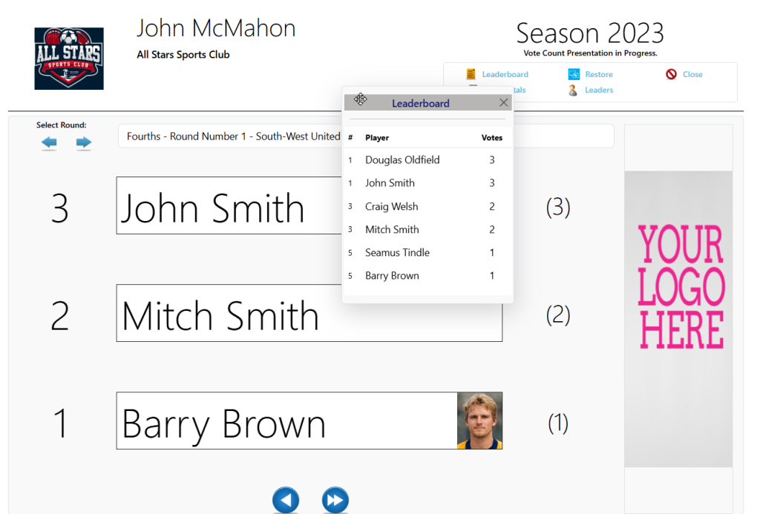Screen dimensions: 760x514
Task: Open the Leaderboard link in toolbar
Action: [505, 75]
